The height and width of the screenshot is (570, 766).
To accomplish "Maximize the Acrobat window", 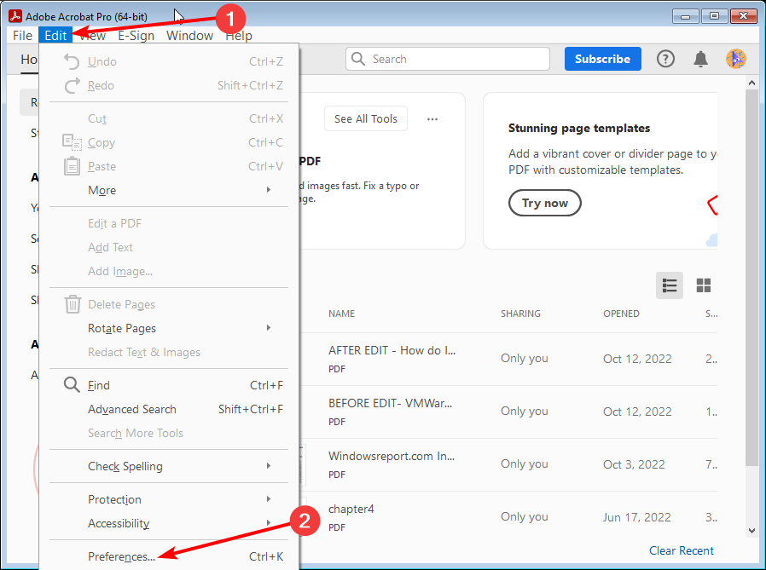I will pyautogui.click(x=714, y=16).
